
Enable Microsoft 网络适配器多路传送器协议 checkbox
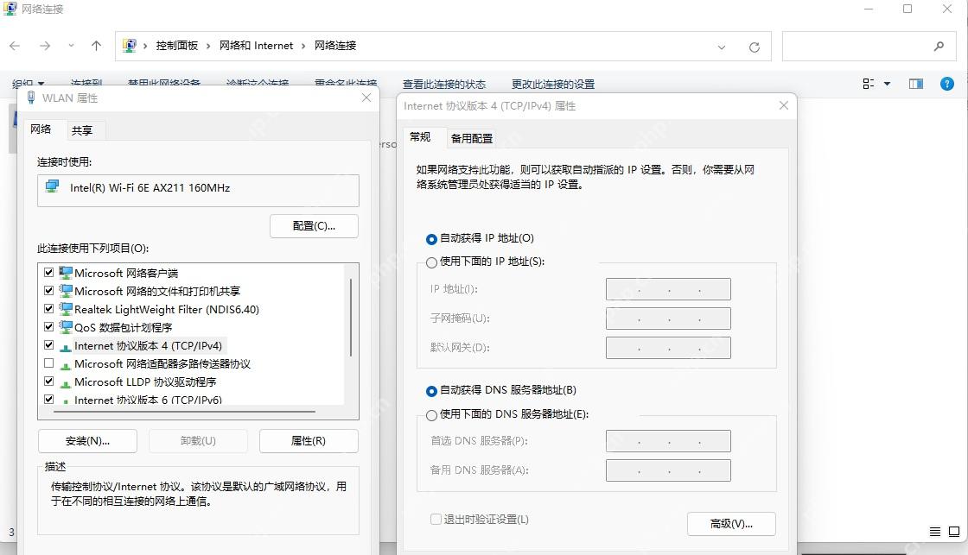click(x=48, y=363)
